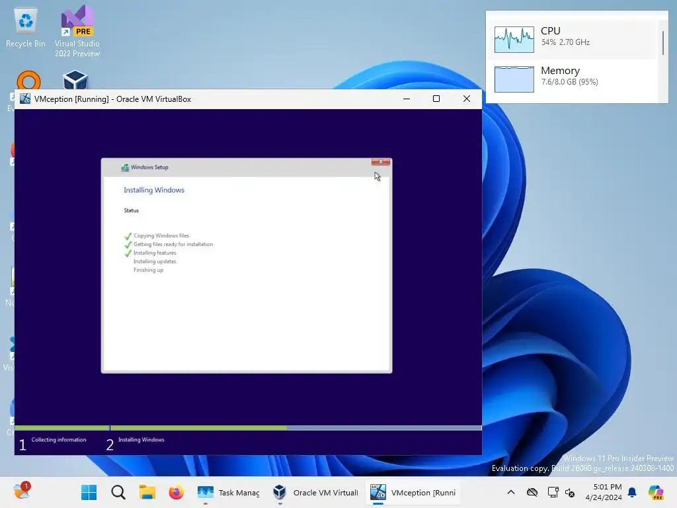Image resolution: width=677 pixels, height=508 pixels.
Task: Open the clock showing 5:01 PM
Action: [x=604, y=492]
